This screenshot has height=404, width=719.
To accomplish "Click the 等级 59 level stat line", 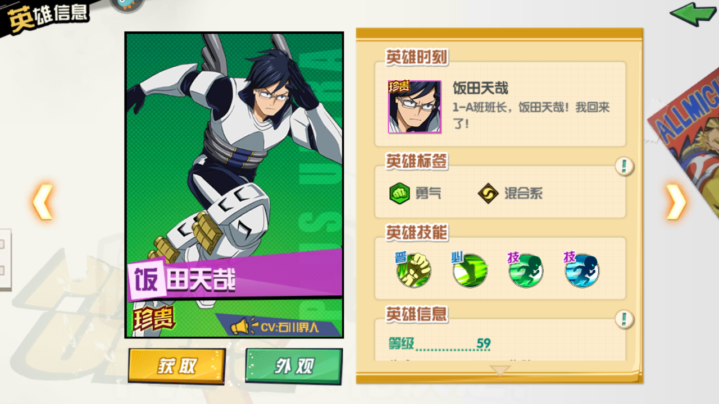I will tap(440, 343).
